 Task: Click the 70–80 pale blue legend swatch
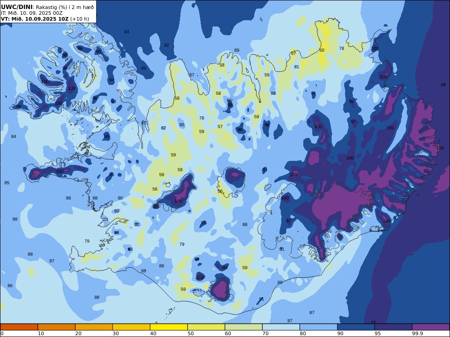pyautogui.click(x=281, y=327)
